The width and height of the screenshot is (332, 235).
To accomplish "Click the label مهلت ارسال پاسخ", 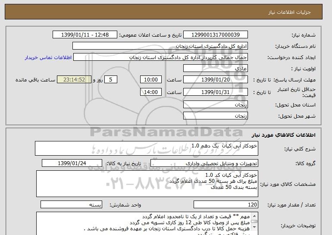I will [x=294, y=80].
